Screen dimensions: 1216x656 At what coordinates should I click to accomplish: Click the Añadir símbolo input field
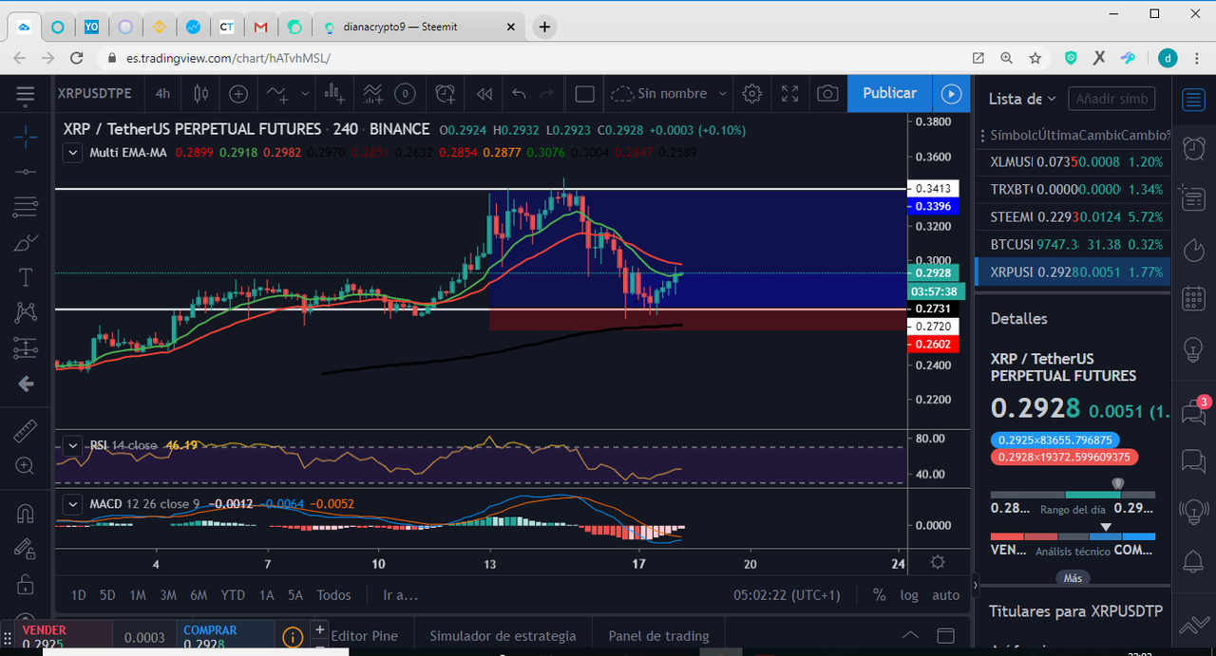1111,99
